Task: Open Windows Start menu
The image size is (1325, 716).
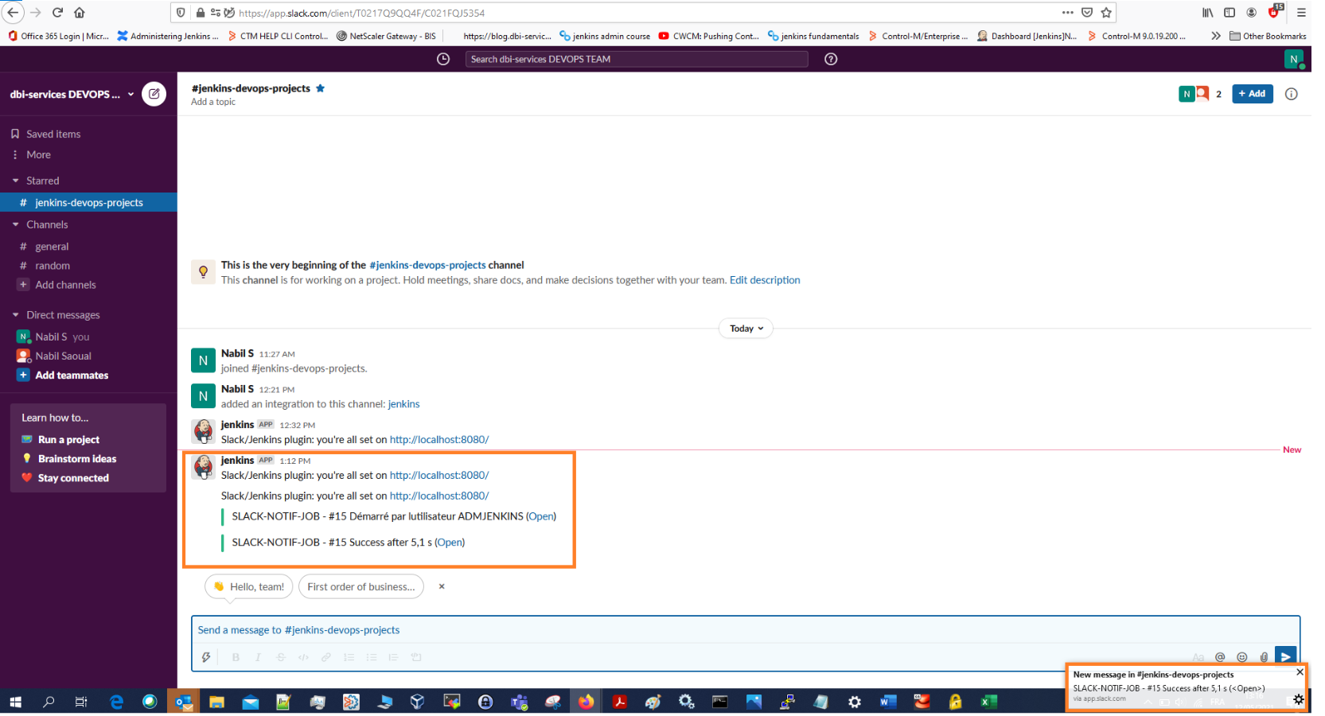Action: pos(15,702)
